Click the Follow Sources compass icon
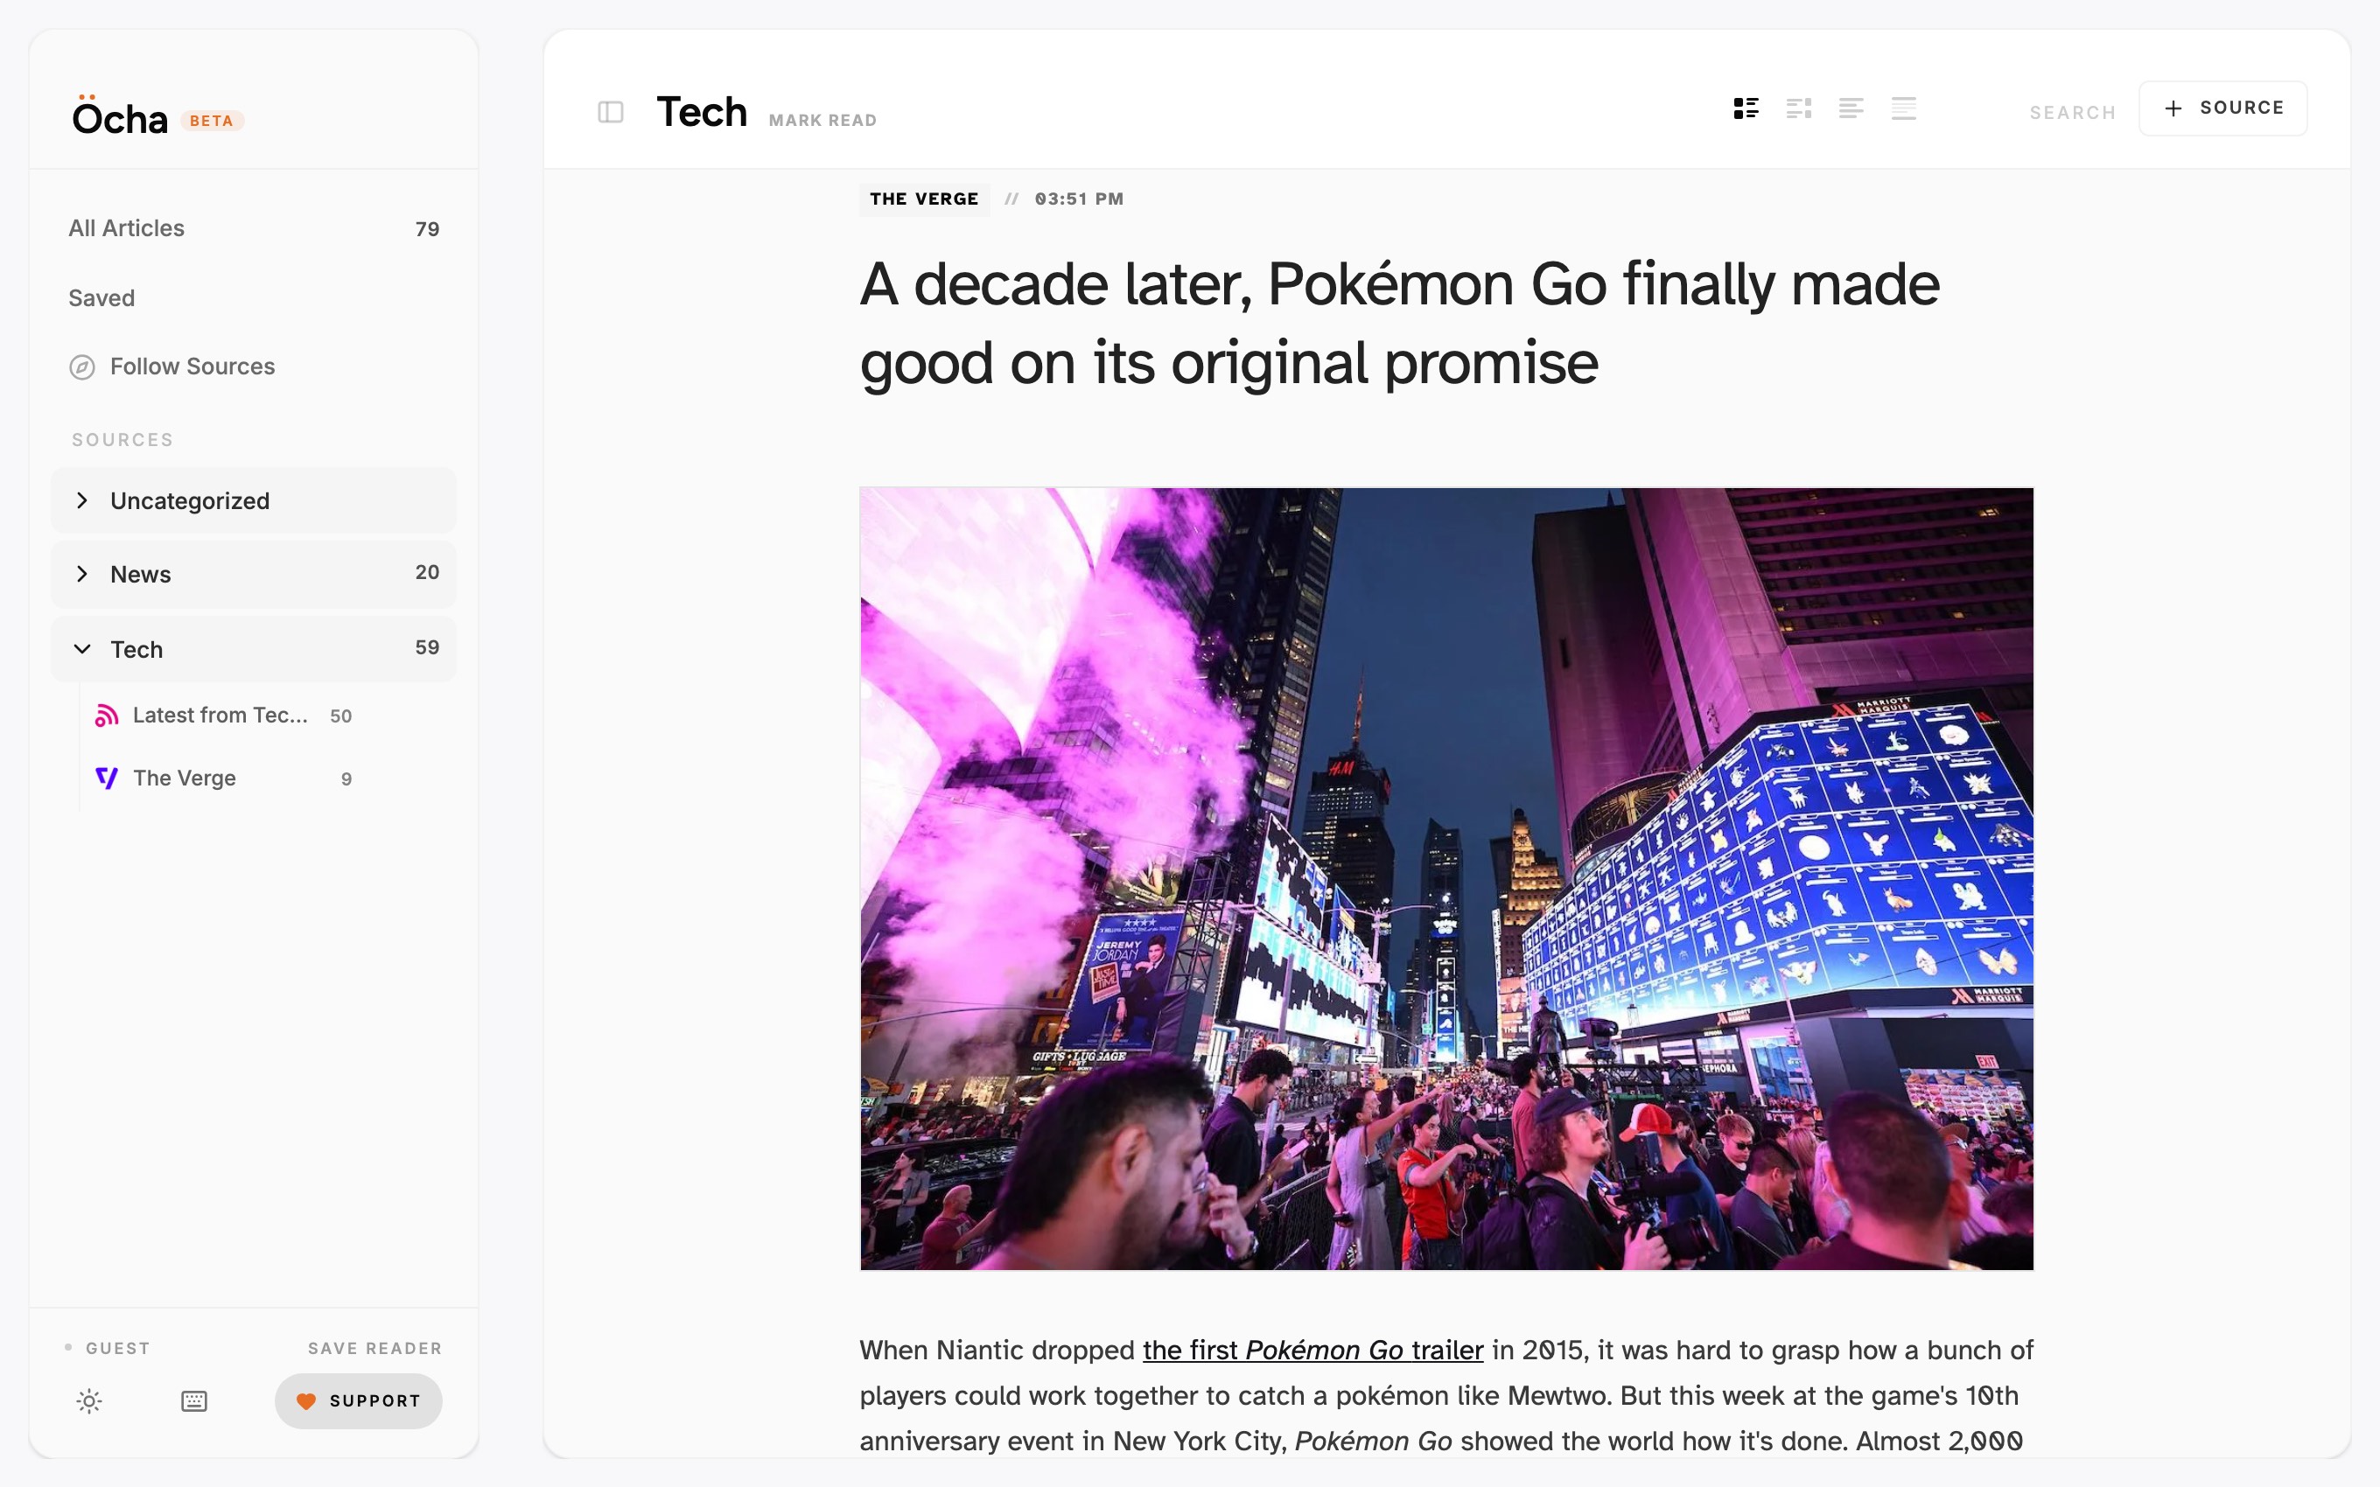2380x1487 pixels. (x=82, y=367)
